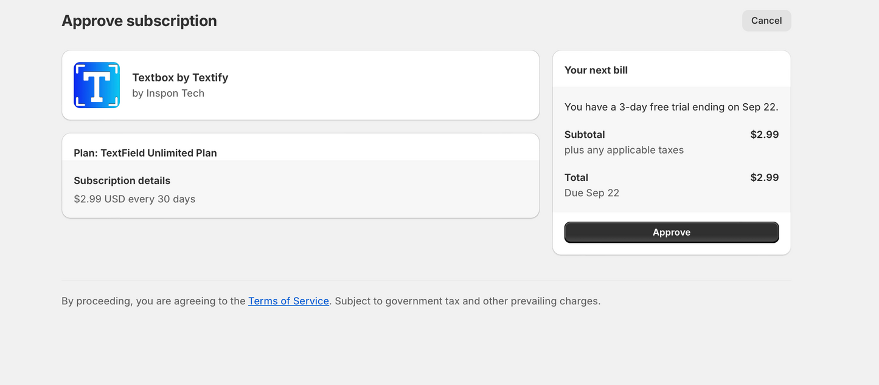Cancel the subscription approval
The image size is (879, 385).
tap(766, 21)
